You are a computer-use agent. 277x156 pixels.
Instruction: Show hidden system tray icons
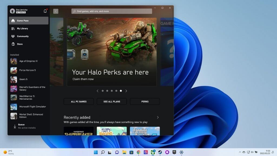pos(240,152)
